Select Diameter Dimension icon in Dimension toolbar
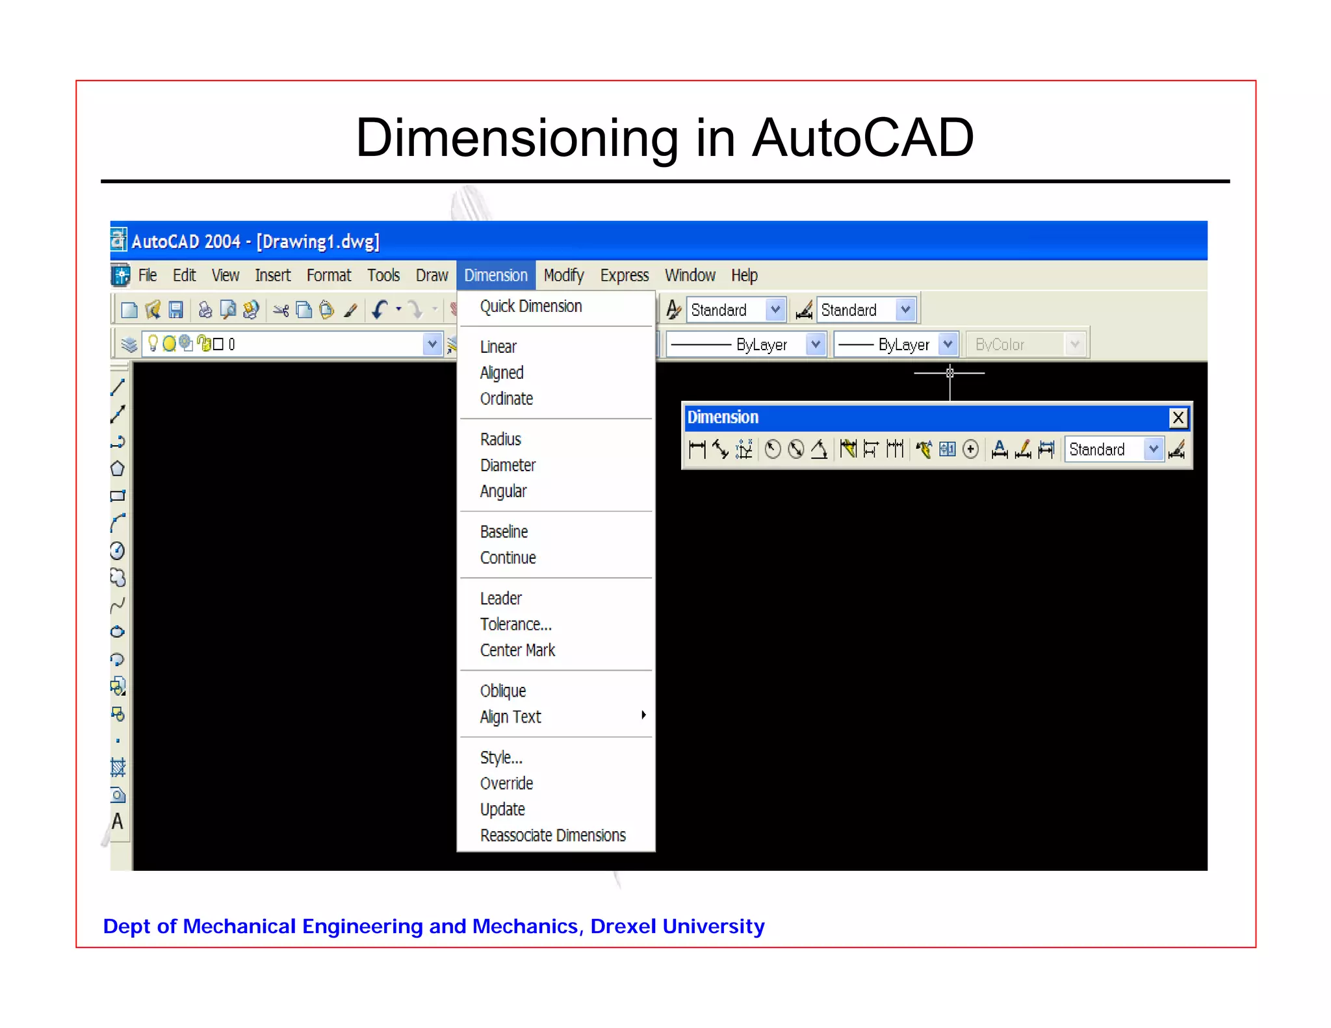Screen dimensions: 1331x1028 (796, 449)
